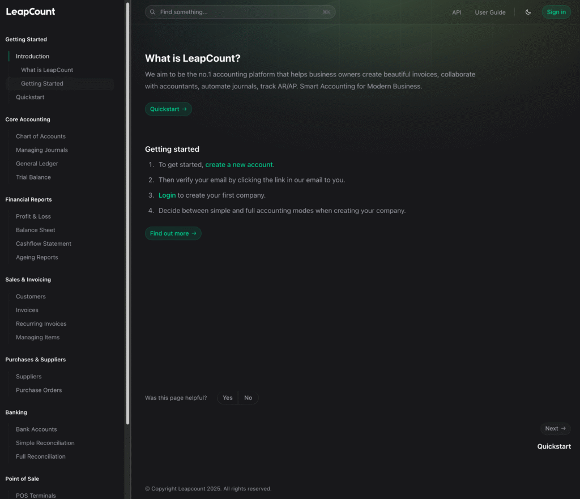Select Recurring Invoices in sidebar
Screen dimensions: 580x499
click(41, 324)
